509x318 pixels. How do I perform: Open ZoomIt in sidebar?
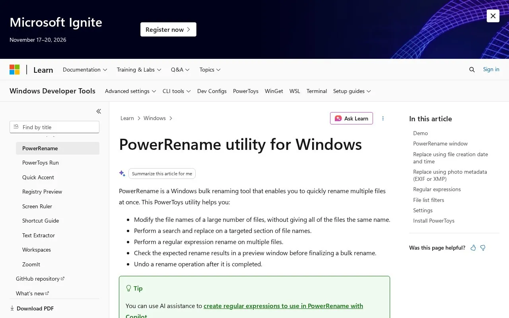(x=58, y=264)
